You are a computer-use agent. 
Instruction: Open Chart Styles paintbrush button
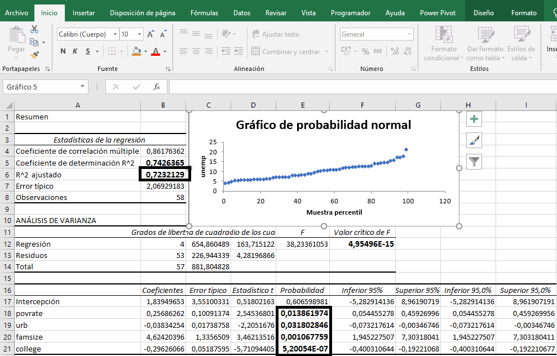click(x=474, y=140)
